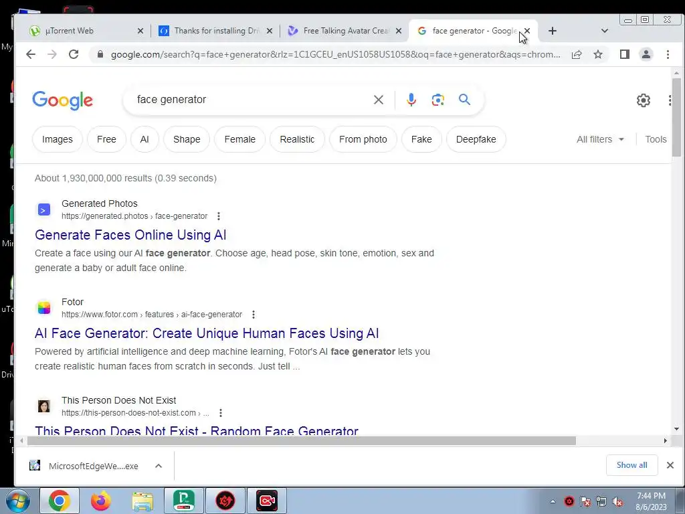Share this page using the share icon
The image size is (685, 514).
pyautogui.click(x=577, y=54)
